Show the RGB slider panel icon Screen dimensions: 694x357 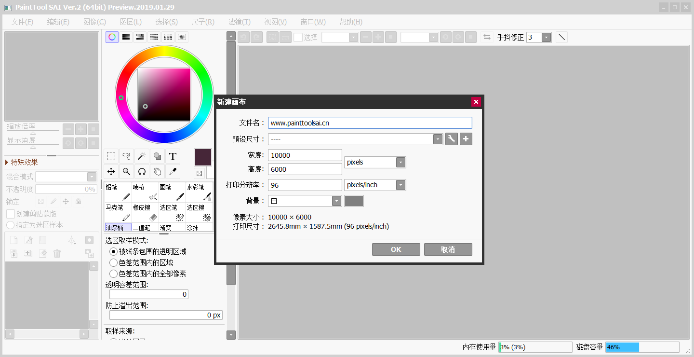[126, 37]
